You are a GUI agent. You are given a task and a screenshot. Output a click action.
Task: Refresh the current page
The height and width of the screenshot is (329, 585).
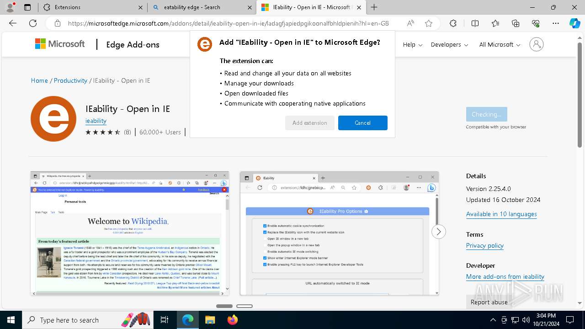pyautogui.click(x=33, y=23)
